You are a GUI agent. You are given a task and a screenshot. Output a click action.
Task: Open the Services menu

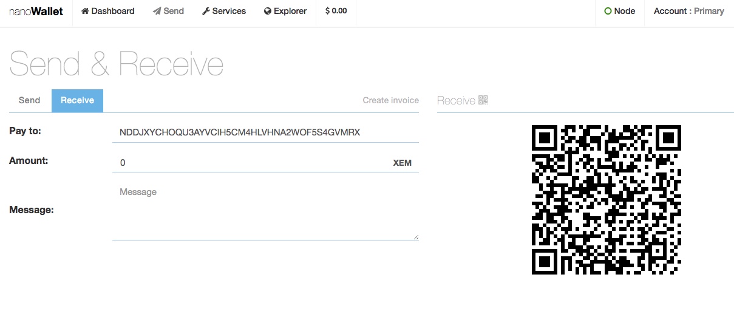pyautogui.click(x=224, y=11)
